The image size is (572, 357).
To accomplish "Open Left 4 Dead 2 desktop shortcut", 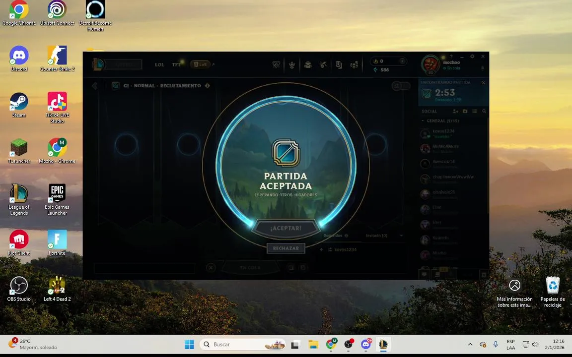I will point(57,289).
